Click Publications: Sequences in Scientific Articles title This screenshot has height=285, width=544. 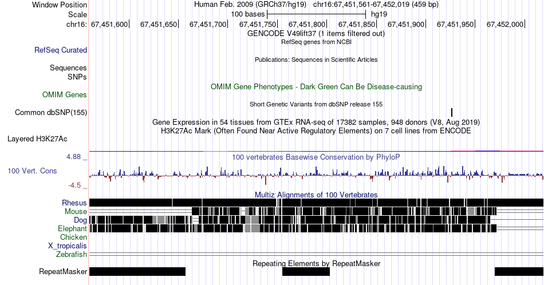[316, 60]
